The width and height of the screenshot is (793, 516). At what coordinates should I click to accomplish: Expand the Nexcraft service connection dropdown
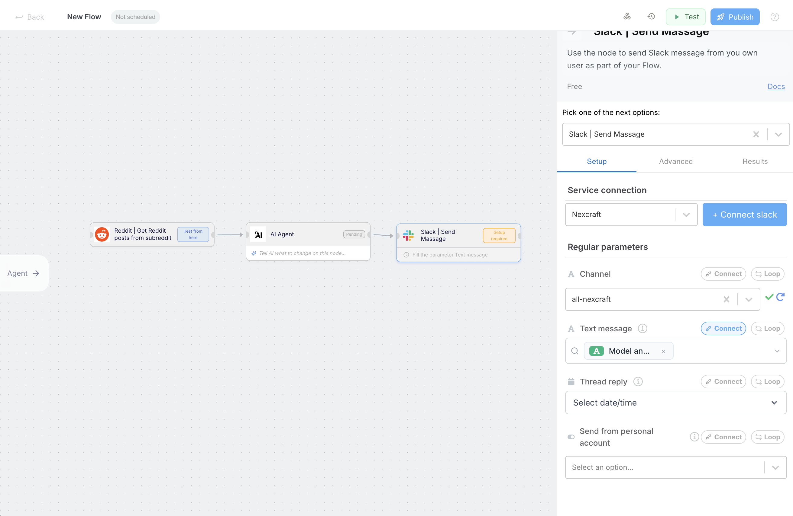pyautogui.click(x=686, y=215)
